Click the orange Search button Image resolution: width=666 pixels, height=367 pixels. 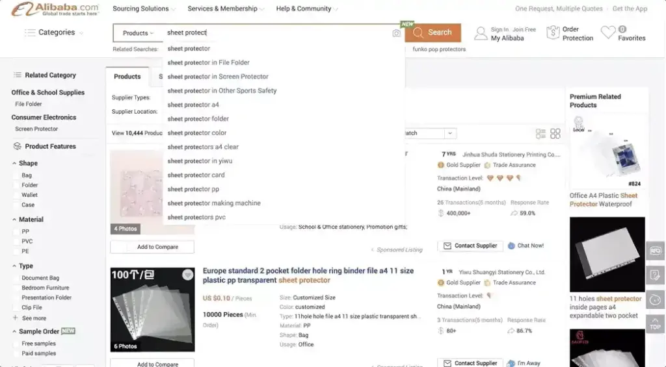(433, 32)
